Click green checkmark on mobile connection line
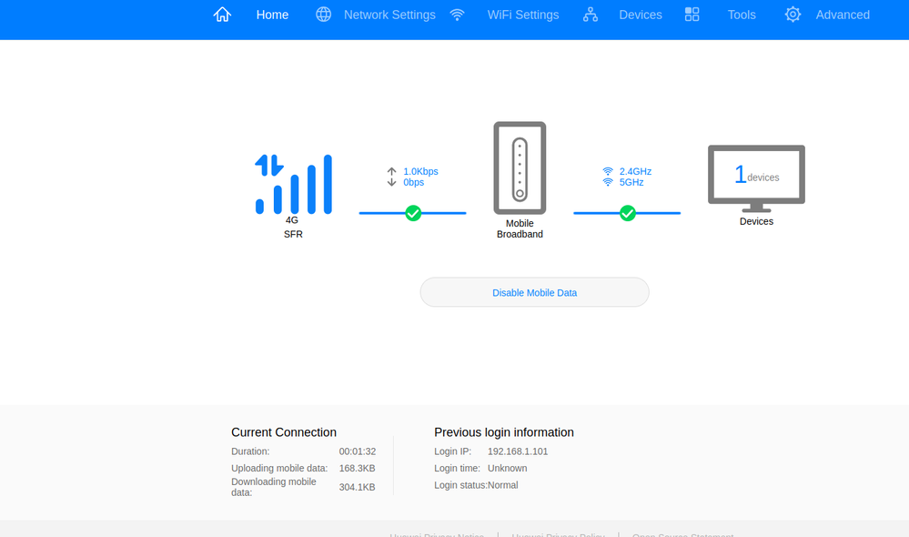This screenshot has height=537, width=909. [413, 213]
